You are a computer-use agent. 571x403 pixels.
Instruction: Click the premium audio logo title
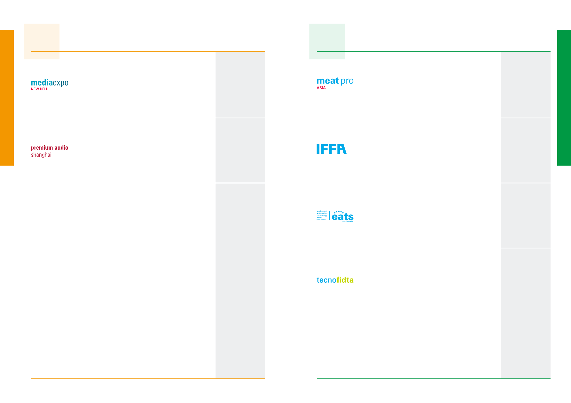50,148
